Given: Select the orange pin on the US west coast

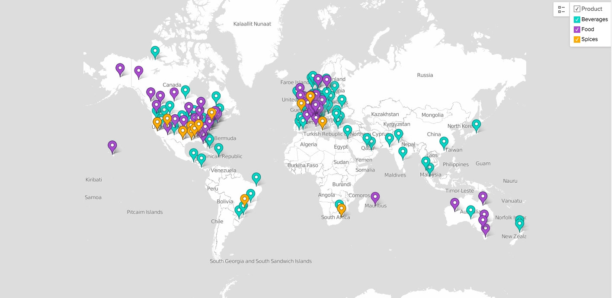Looking at the screenshot, I should tap(157, 123).
